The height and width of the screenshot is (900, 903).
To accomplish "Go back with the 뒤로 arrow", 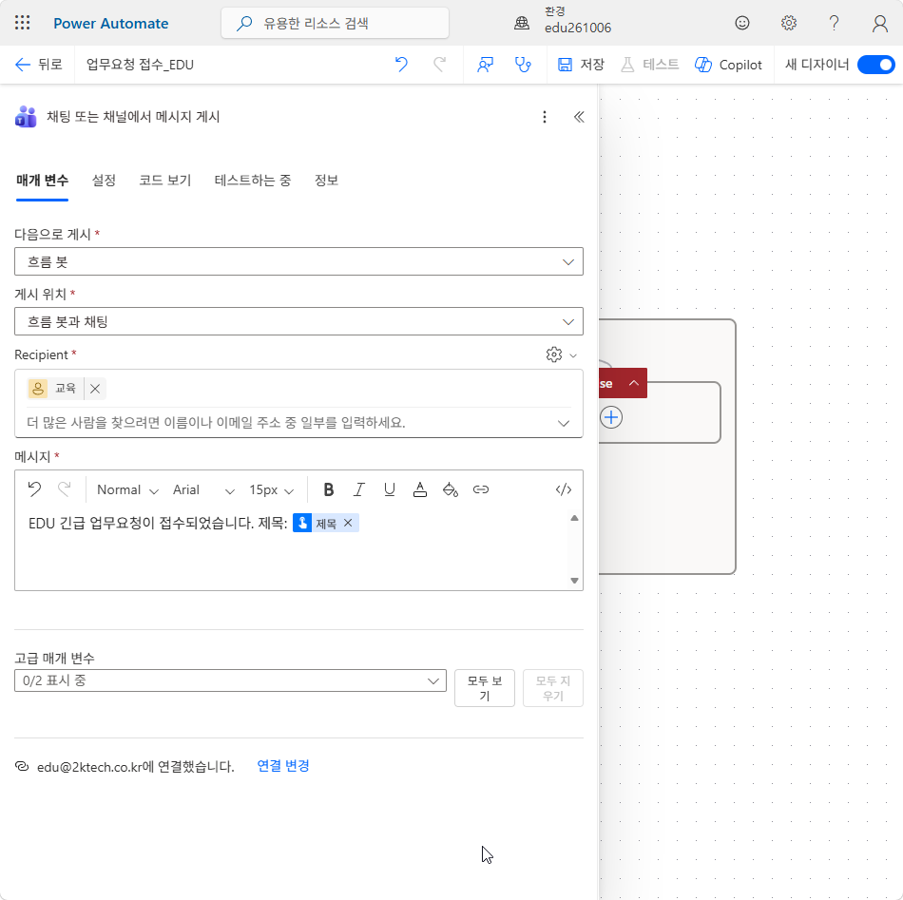I will click(38, 65).
